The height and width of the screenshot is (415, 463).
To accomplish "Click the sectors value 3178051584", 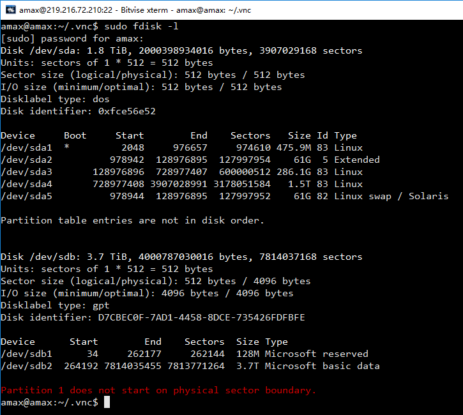I will coord(242,184).
